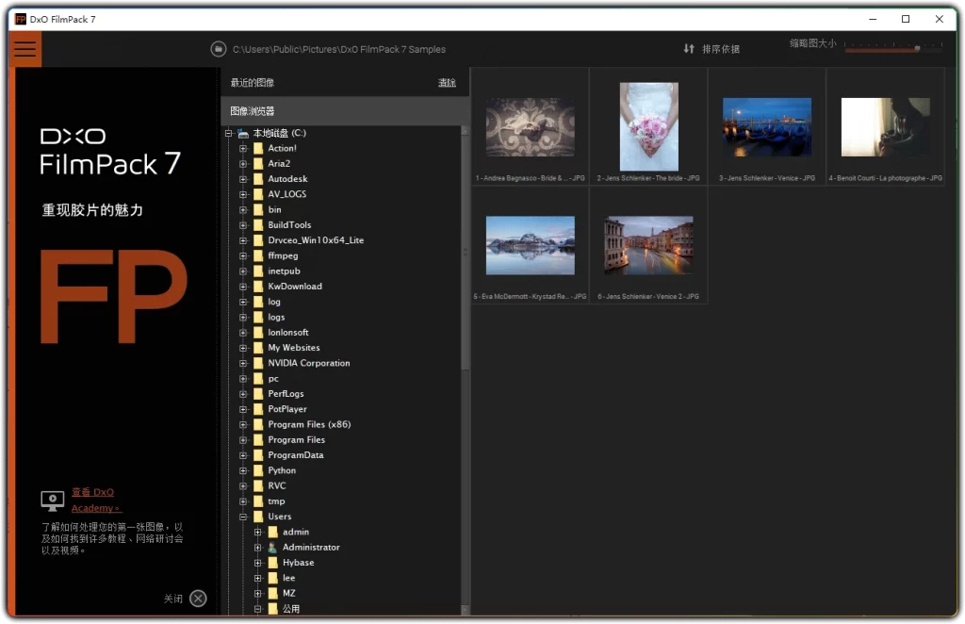The width and height of the screenshot is (965, 624).
Task: Click the Autodesk folder icon
Action: (x=258, y=179)
